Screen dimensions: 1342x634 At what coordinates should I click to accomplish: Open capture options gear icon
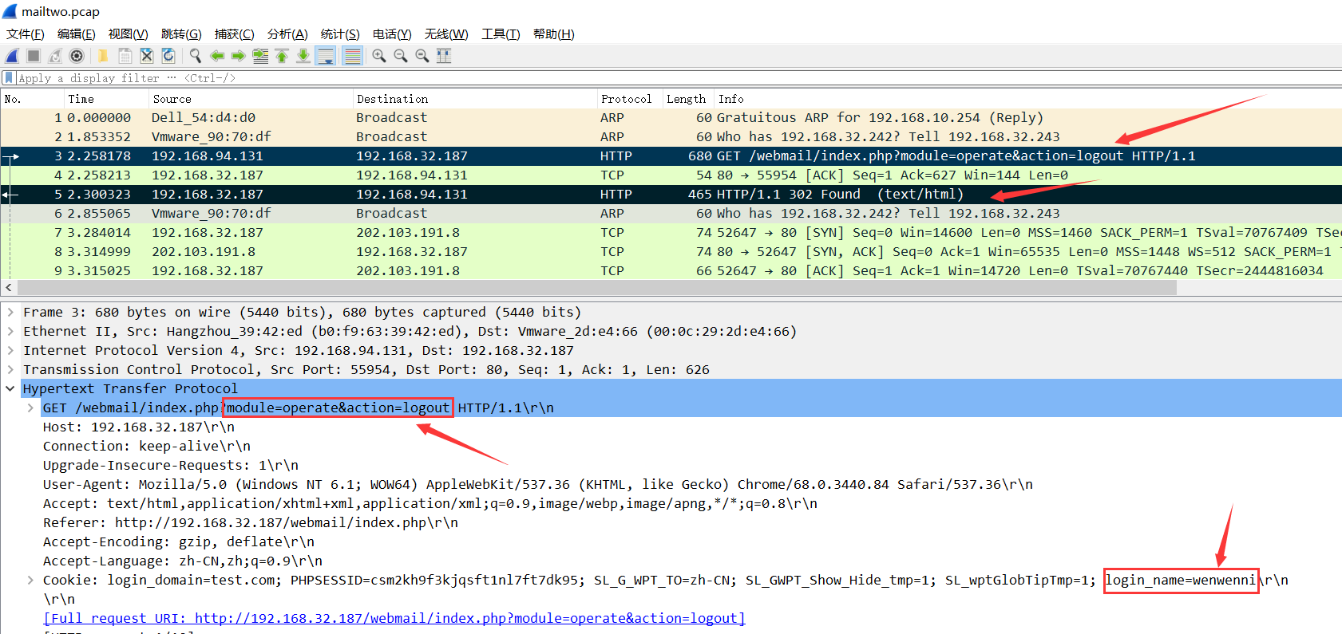(77, 56)
